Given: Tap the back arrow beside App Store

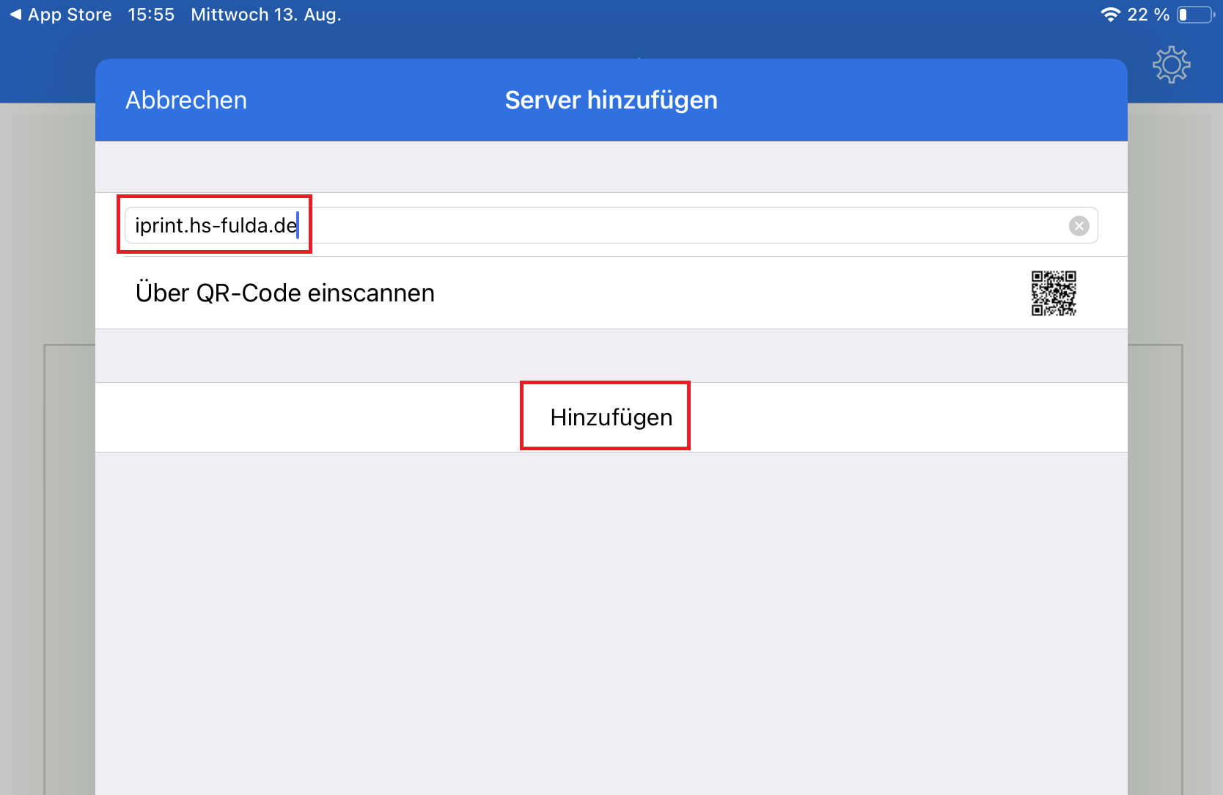Looking at the screenshot, I should pyautogui.click(x=15, y=15).
